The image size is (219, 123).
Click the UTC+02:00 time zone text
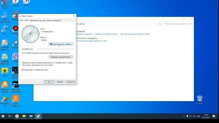tap(46, 53)
